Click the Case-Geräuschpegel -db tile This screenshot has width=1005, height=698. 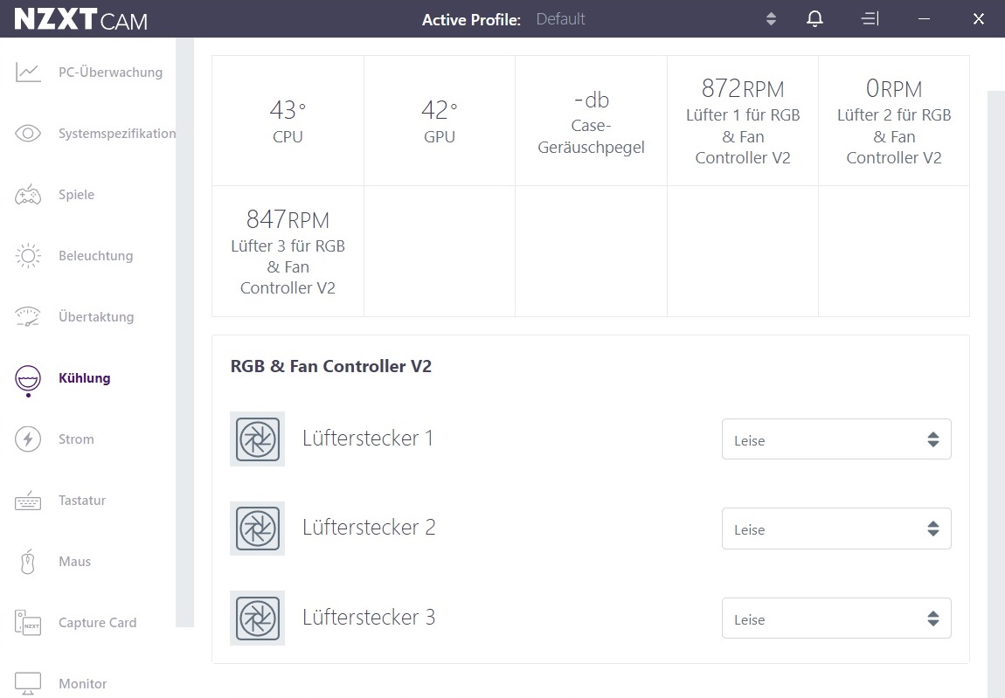pyautogui.click(x=591, y=121)
